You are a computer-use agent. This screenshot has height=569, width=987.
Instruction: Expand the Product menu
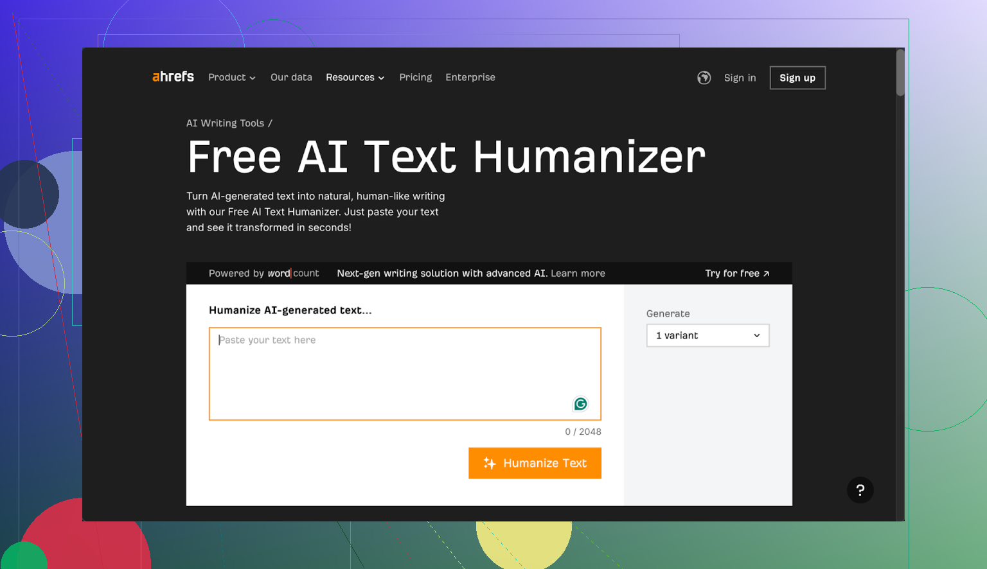(231, 78)
